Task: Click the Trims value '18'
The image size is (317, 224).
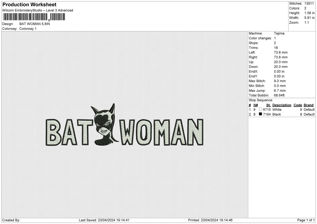Action: (x=276, y=48)
